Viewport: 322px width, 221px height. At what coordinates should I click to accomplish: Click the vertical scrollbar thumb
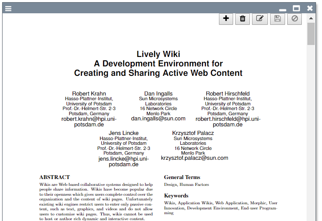click(311, 34)
